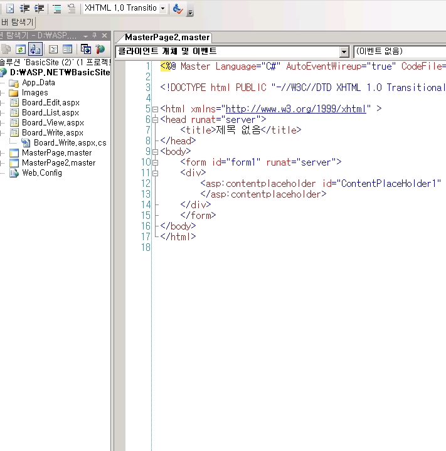The width and height of the screenshot is (446, 451).
Task: Click the ContentPlaceHolder1 id value
Action: click(x=388, y=184)
